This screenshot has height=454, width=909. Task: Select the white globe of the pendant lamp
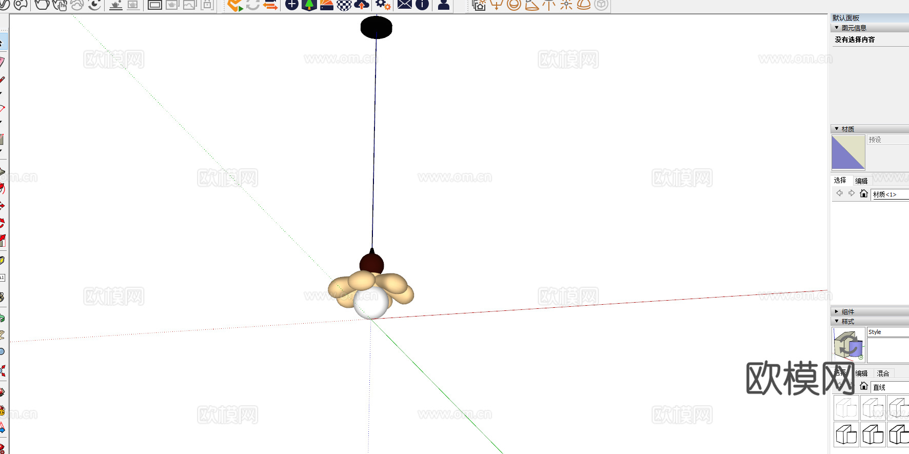(371, 303)
